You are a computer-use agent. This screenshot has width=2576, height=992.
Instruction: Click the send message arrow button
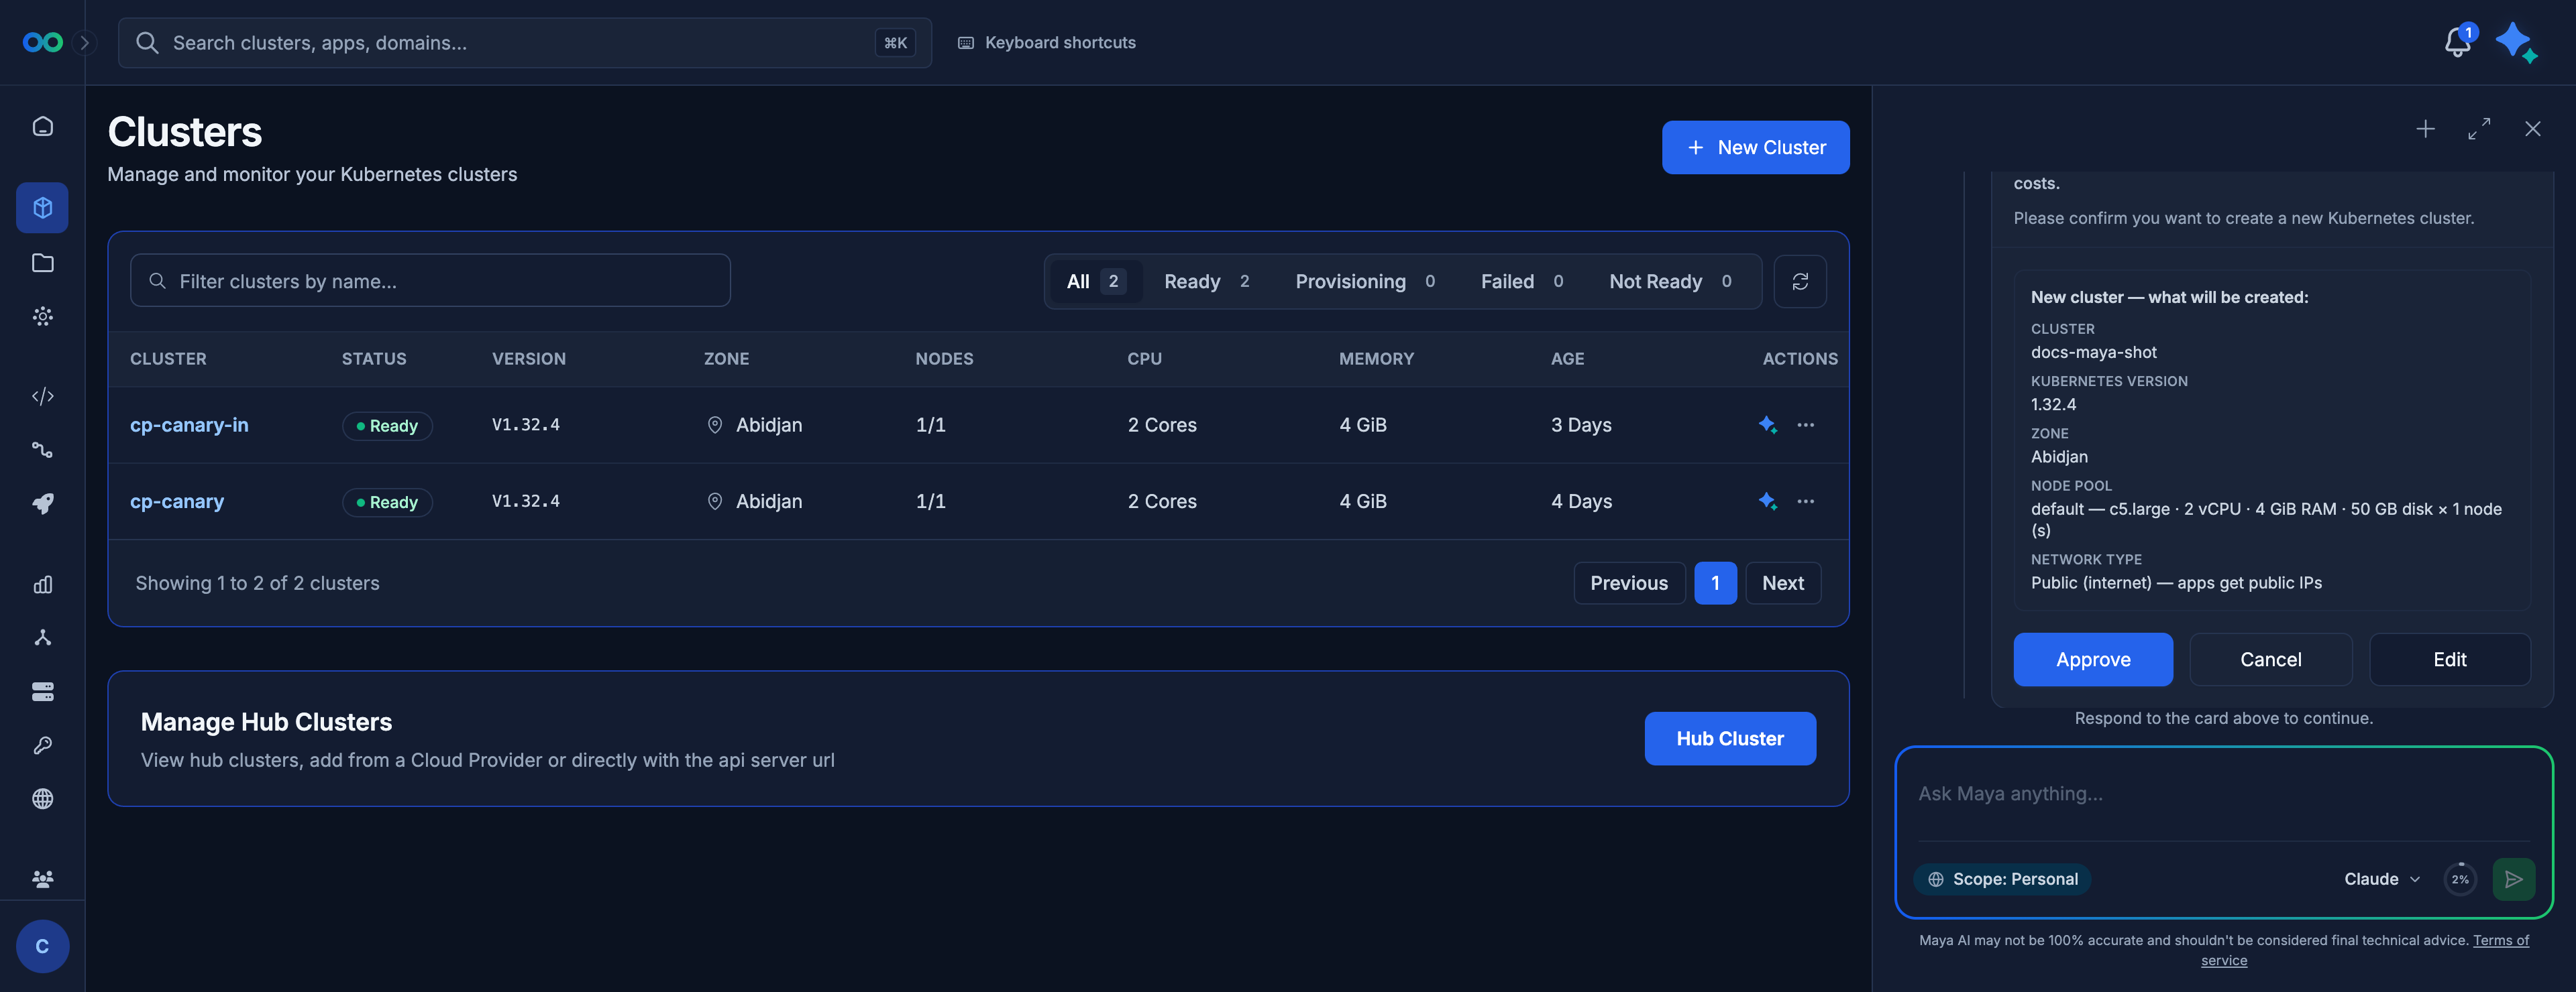2513,879
